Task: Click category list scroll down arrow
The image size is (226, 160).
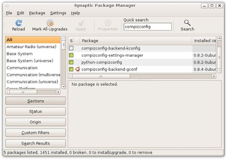Action: pyautogui.click(x=64, y=87)
